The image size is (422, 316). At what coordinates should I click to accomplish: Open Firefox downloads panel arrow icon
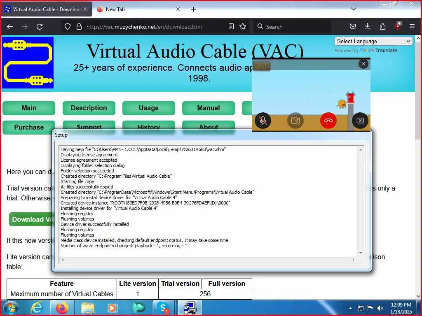[x=367, y=27]
